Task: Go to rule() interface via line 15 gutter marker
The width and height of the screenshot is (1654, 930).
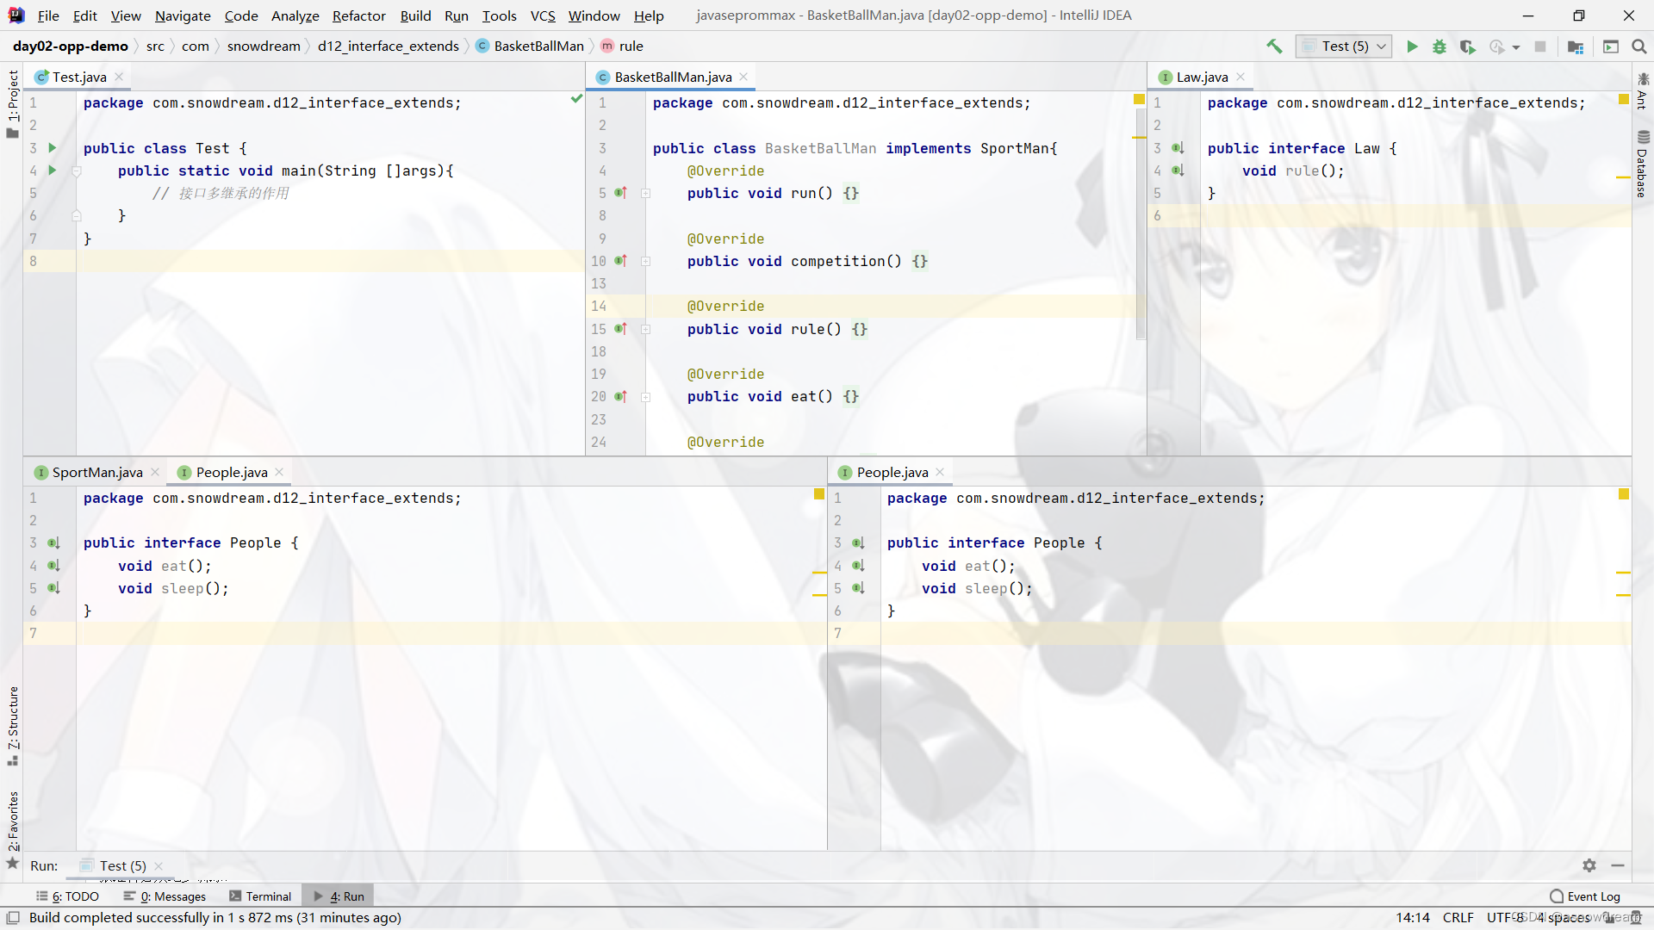Action: click(x=620, y=329)
